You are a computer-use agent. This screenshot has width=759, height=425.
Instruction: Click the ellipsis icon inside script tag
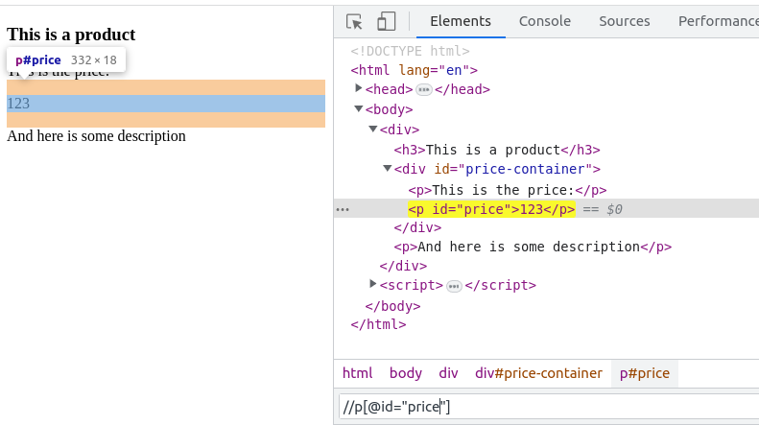(454, 286)
